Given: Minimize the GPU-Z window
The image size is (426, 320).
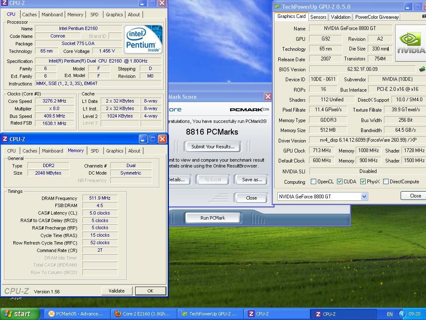Looking at the screenshot, I should click(408, 7).
